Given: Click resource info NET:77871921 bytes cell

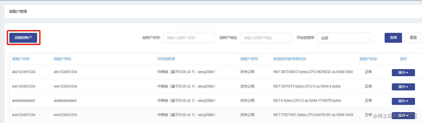Looking at the screenshot, I should [313, 115].
